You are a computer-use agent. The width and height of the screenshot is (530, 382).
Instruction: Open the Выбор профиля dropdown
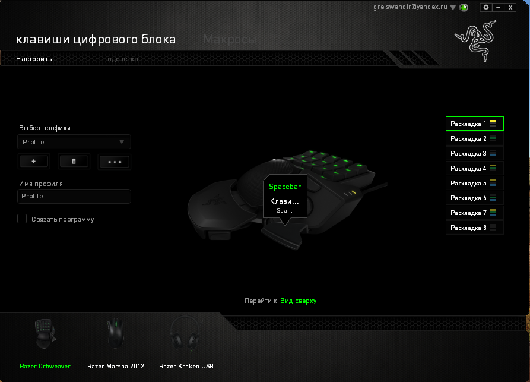point(74,142)
